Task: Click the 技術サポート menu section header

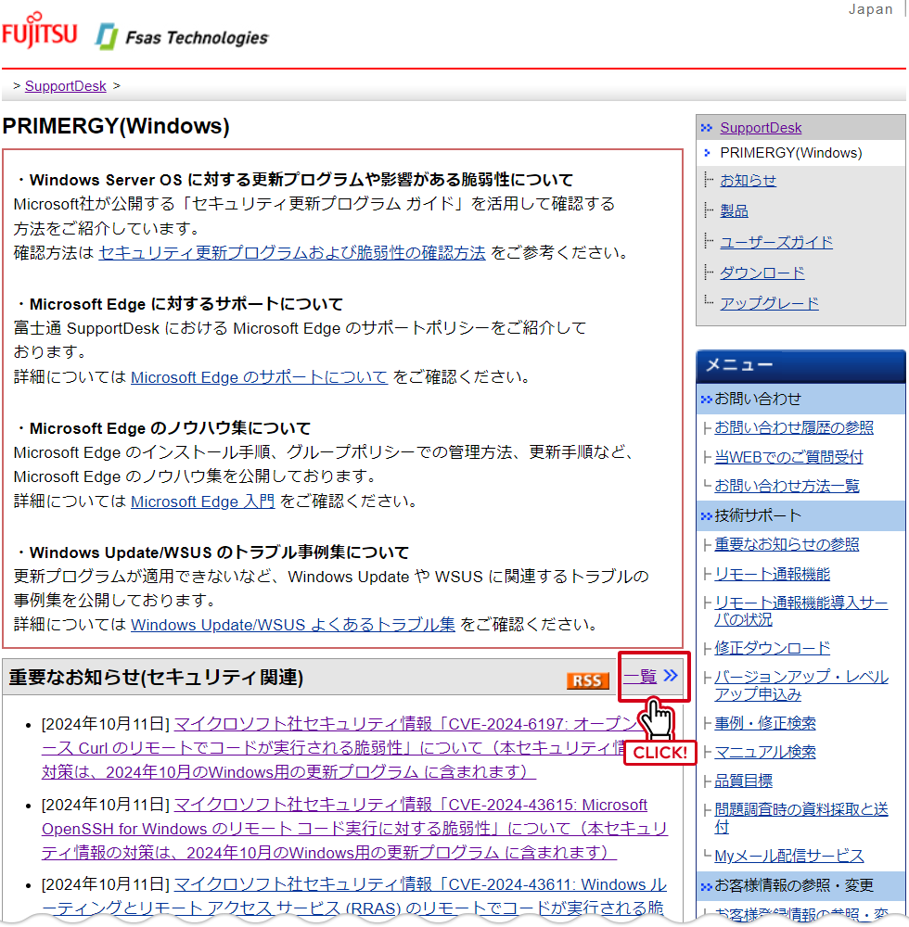Action: tap(800, 515)
